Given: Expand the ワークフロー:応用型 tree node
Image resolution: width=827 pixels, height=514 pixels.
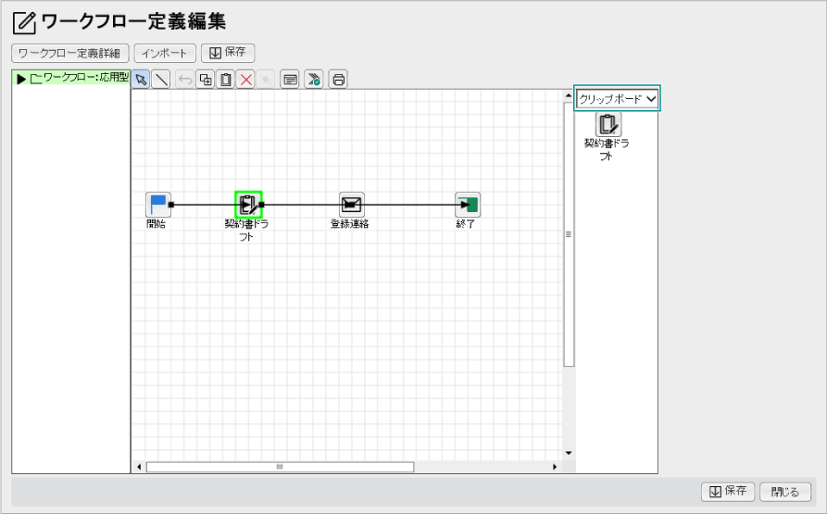Looking at the screenshot, I should (x=21, y=79).
